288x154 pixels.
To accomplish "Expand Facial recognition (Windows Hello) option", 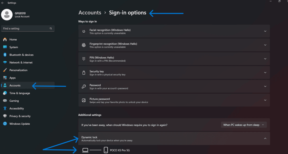I will point(265,31).
